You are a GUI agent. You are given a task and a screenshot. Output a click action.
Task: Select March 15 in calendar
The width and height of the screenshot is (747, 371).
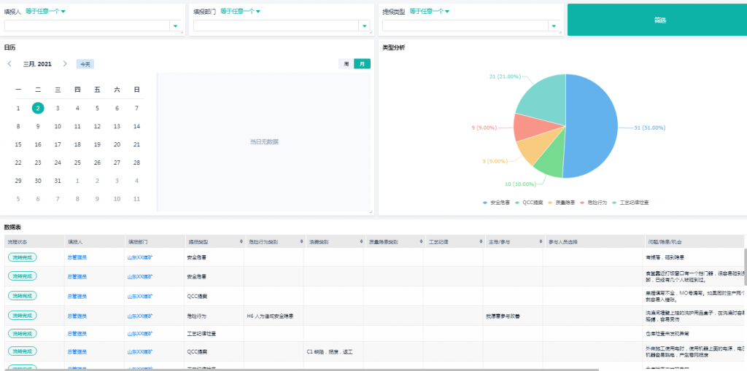click(18, 144)
